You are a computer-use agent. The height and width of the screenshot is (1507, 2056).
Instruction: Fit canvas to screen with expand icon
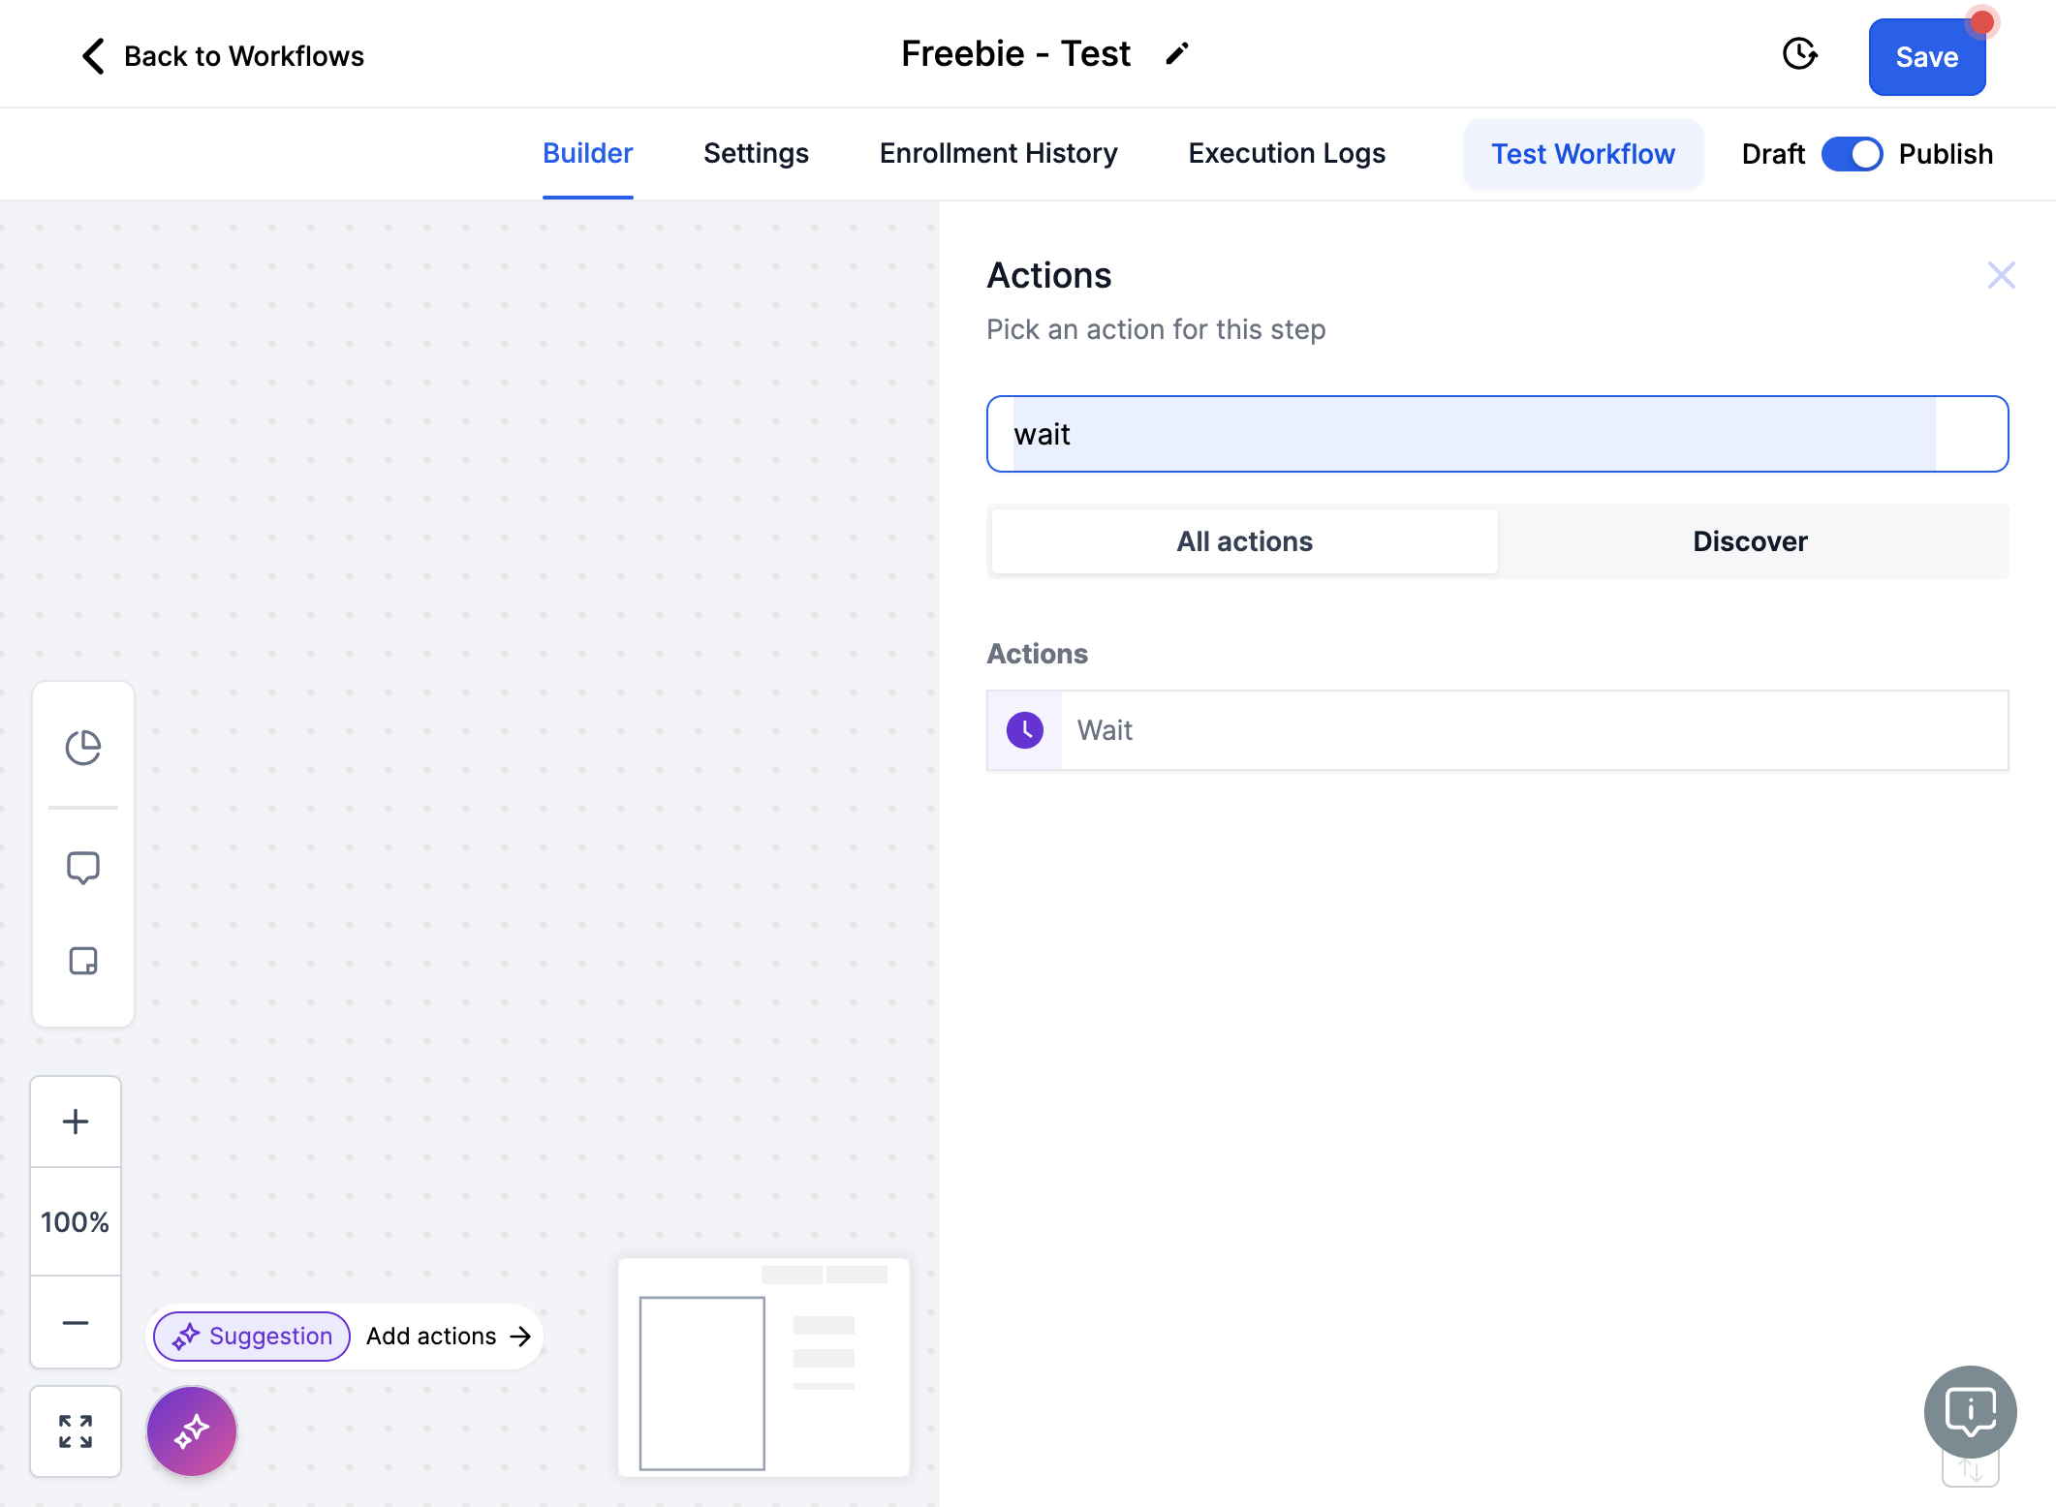tap(76, 1430)
